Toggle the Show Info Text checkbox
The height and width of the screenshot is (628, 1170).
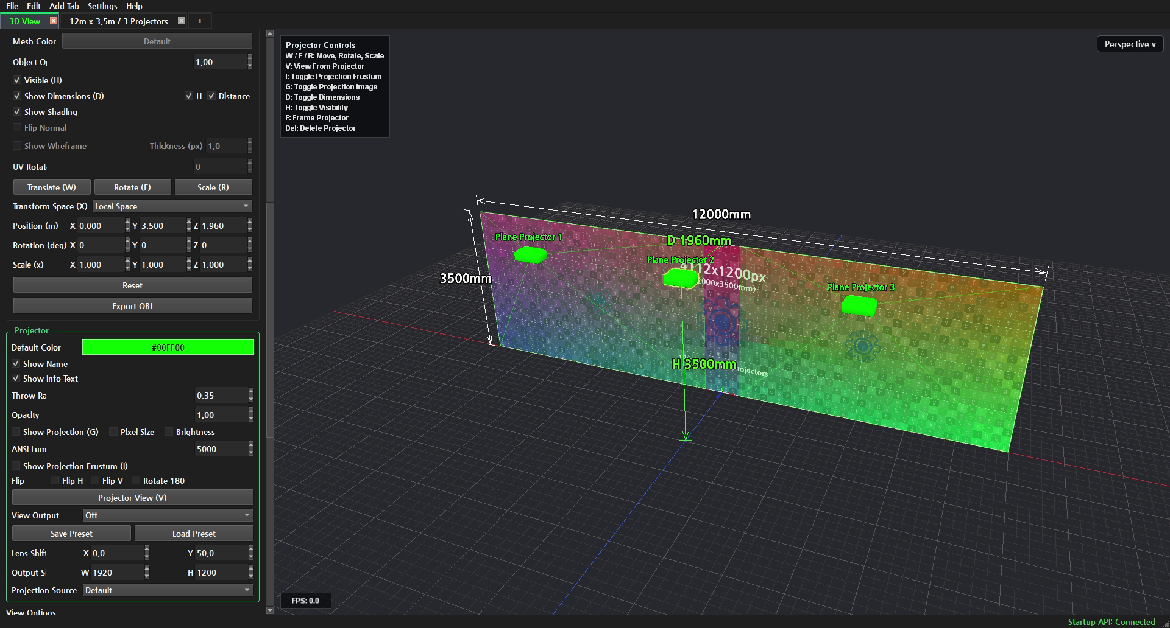click(x=16, y=379)
